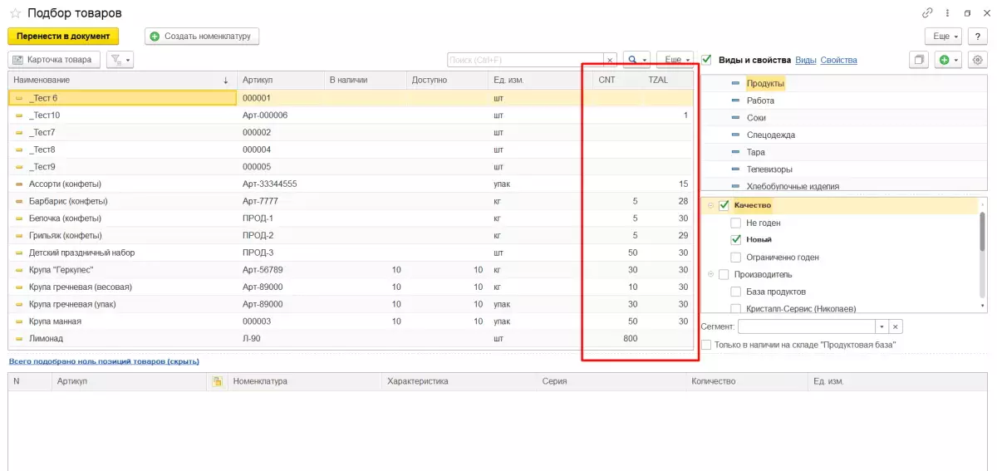Select the Хлебобулочные изделия category

click(843, 186)
